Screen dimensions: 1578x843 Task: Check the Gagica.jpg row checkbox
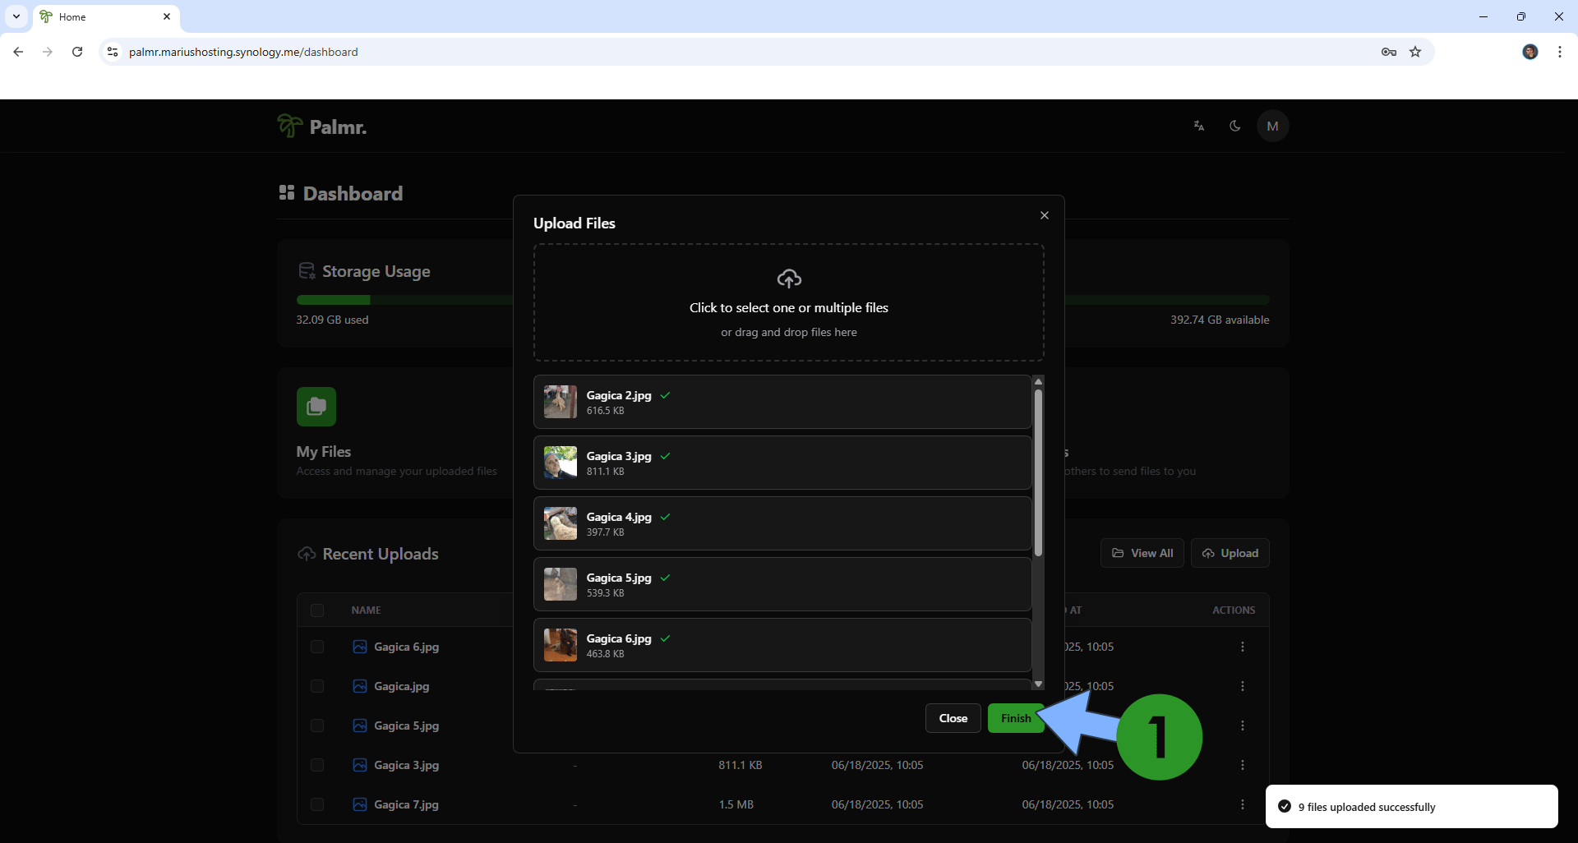(317, 686)
